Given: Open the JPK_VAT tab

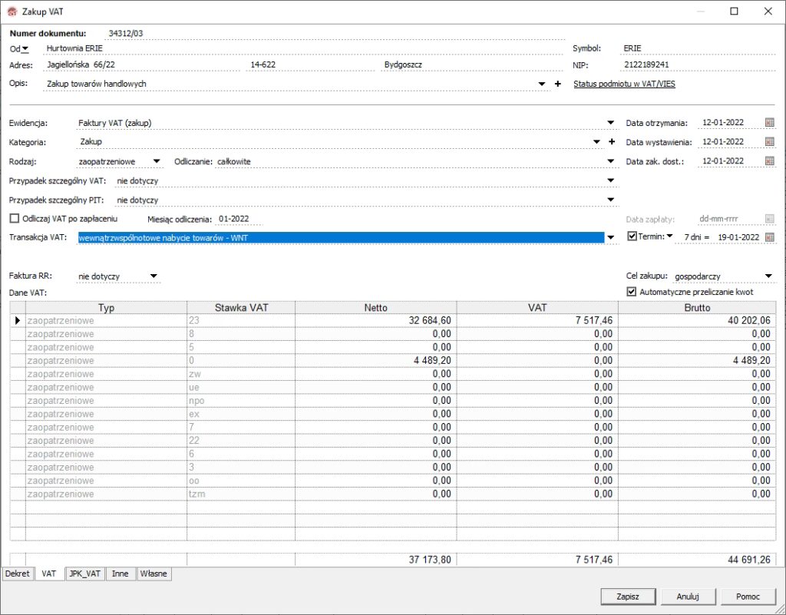Looking at the screenshot, I should [x=84, y=574].
